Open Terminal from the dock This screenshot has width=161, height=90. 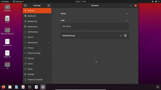click(x=30, y=87)
